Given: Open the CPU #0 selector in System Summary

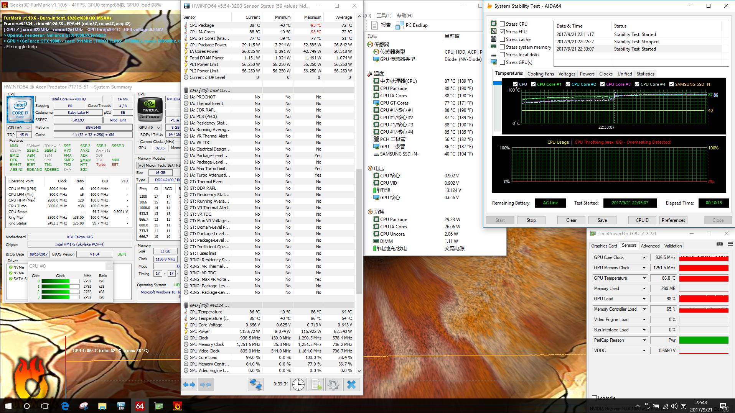Looking at the screenshot, I should (x=19, y=128).
